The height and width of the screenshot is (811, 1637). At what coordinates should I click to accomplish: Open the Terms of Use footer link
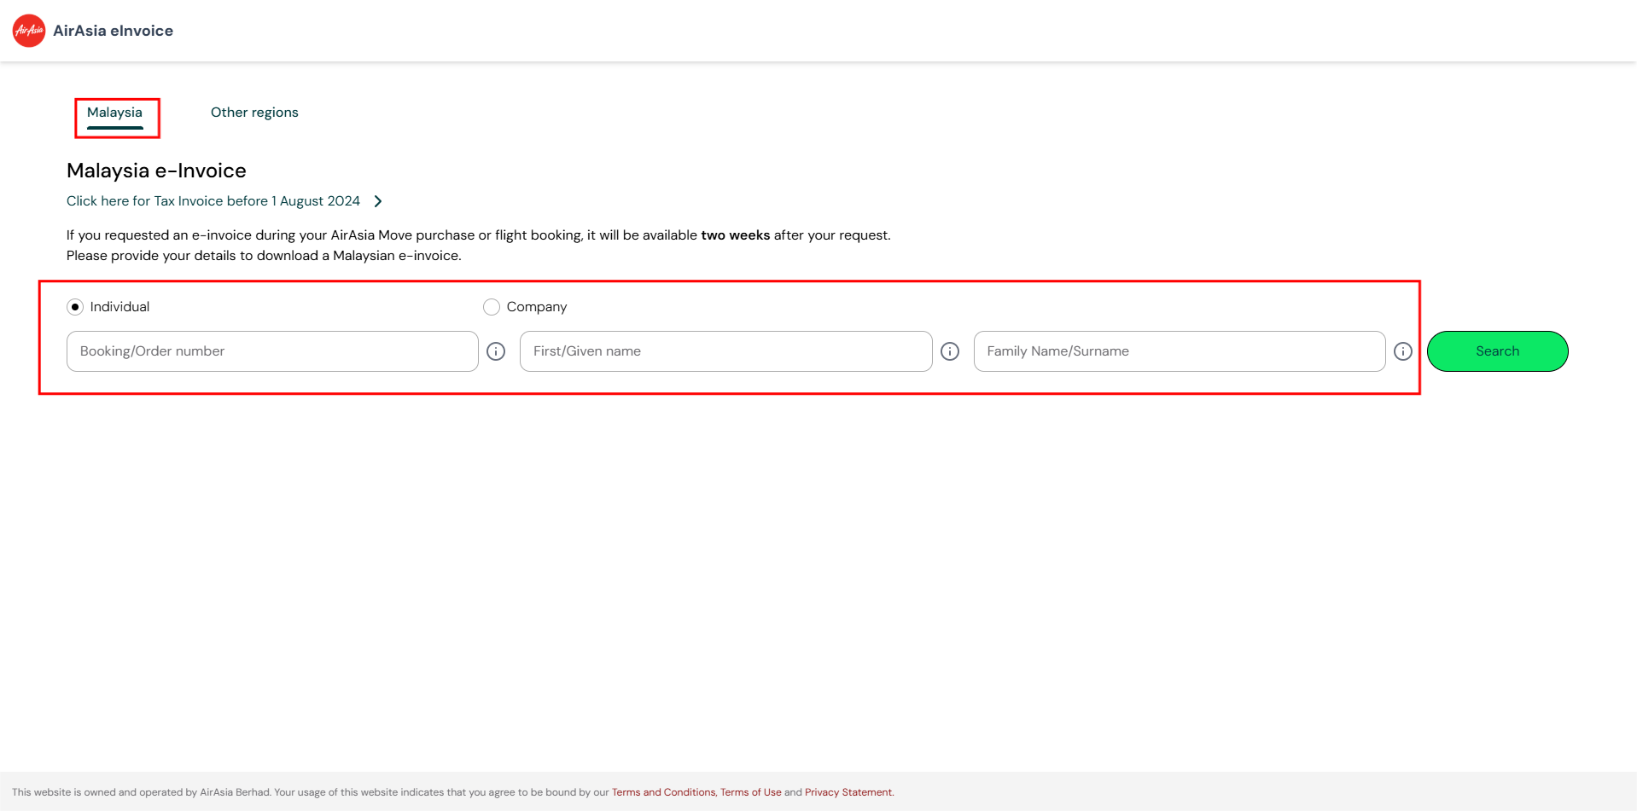(x=750, y=792)
